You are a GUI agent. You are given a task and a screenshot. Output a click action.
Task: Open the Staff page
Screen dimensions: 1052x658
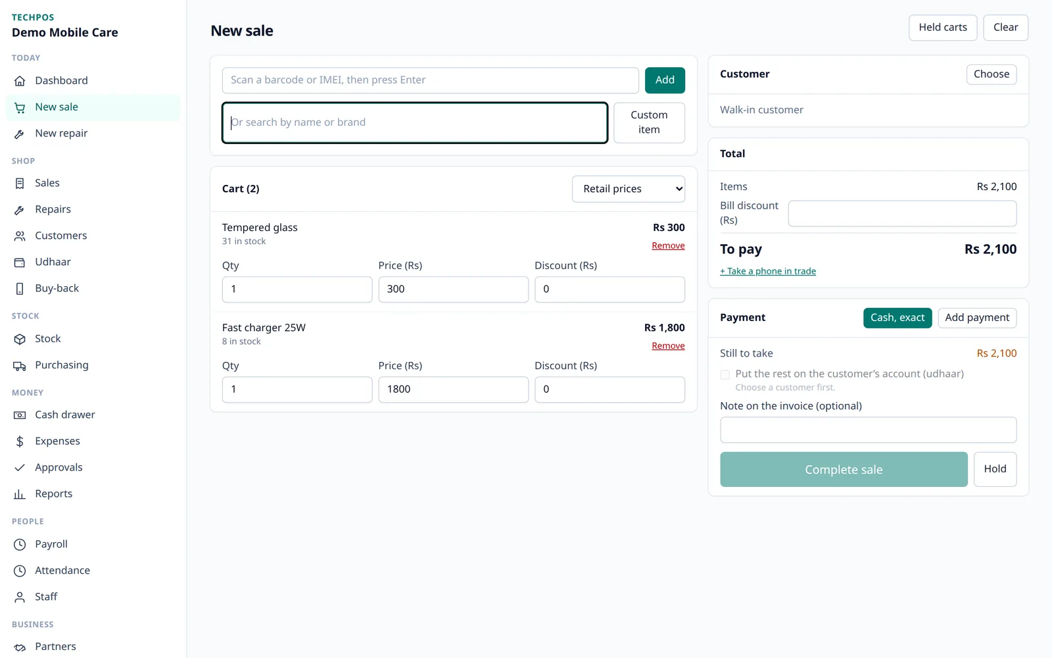pyautogui.click(x=93, y=597)
